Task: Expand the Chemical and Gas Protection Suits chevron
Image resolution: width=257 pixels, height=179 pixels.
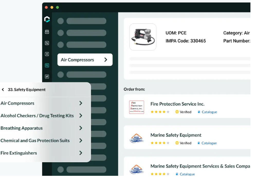Action: click(81, 140)
